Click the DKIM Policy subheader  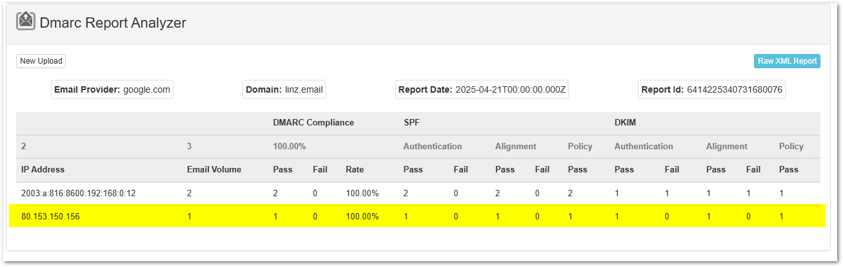pyautogui.click(x=791, y=147)
